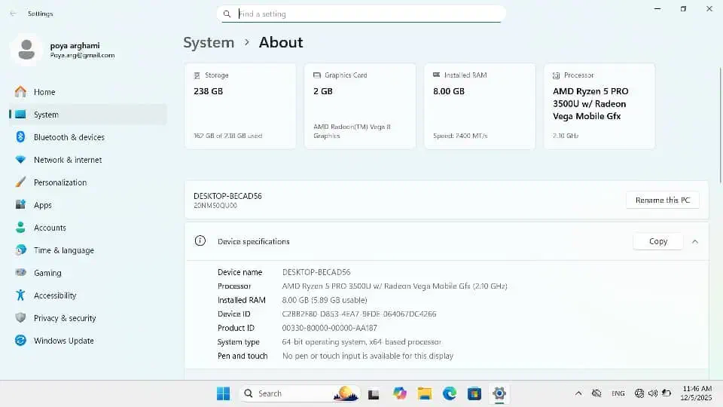This screenshot has width=723, height=407.
Task: Open Home settings page
Action: tap(87, 92)
